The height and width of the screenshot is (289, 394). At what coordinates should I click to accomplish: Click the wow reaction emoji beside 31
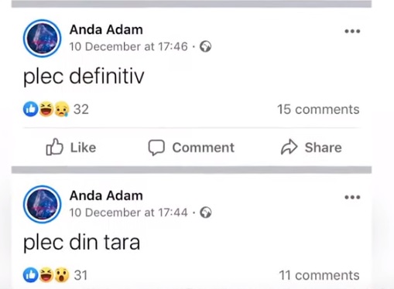(x=61, y=275)
